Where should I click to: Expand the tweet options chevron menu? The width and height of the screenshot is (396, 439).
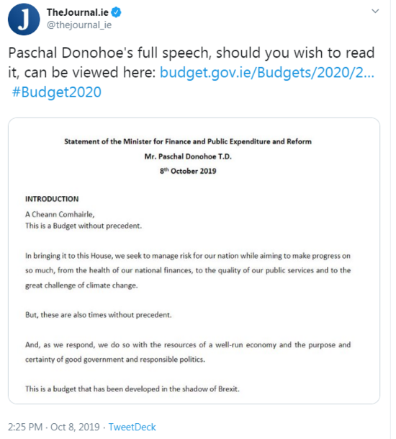point(375,12)
